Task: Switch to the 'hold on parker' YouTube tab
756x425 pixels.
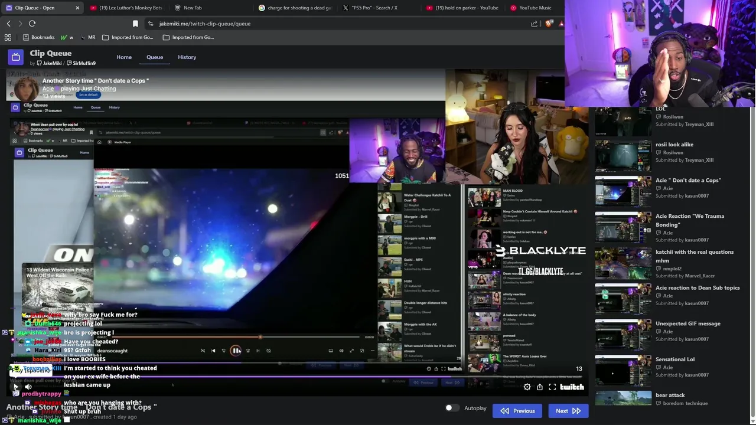Action: pyautogui.click(x=462, y=8)
